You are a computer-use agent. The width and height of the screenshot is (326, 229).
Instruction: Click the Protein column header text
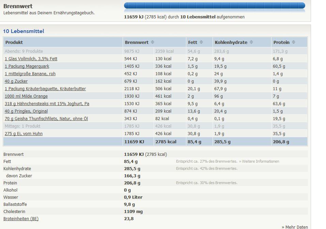[x=281, y=42]
